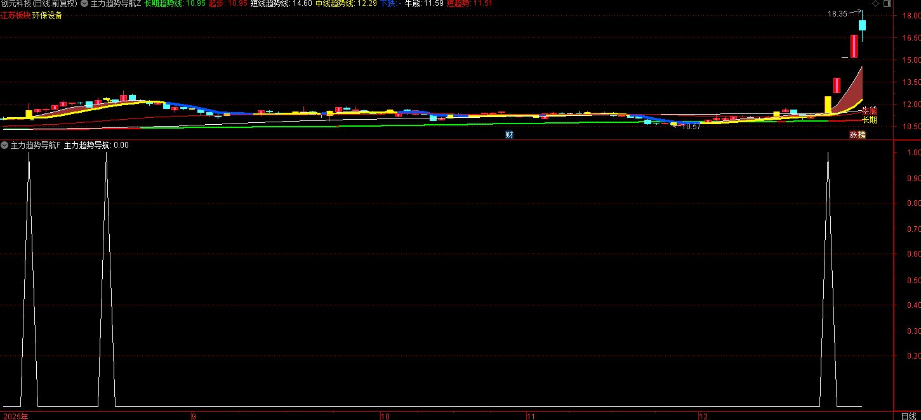The height and width of the screenshot is (420, 921).
Task: Select the 主力趋势导航Z indicator name
Action: click(116, 4)
